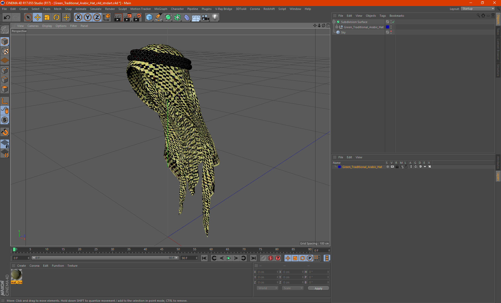Open Edit Render Settings
This screenshot has width=501, height=303.
(137, 18)
